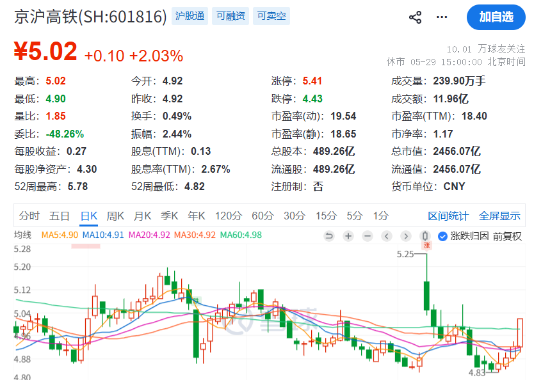
Task: Toggle the 涨跌归因 checkbox
Action: pyautogui.click(x=442, y=236)
